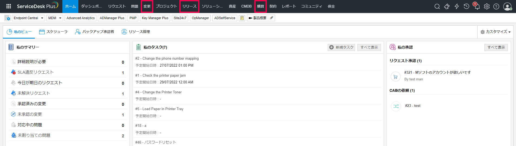Open task #5 Load Paper in Printer Tray
The width and height of the screenshot is (516, 146).
click(159, 109)
